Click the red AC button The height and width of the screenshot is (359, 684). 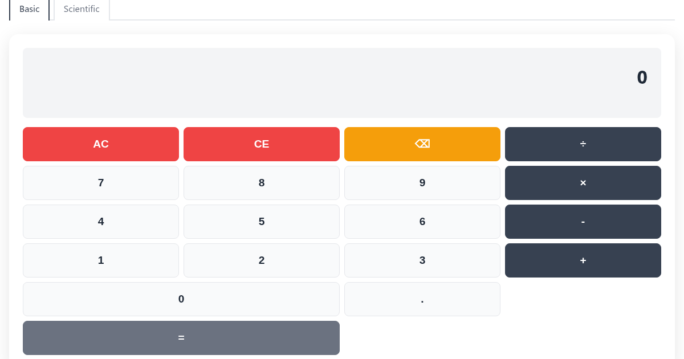(x=101, y=144)
